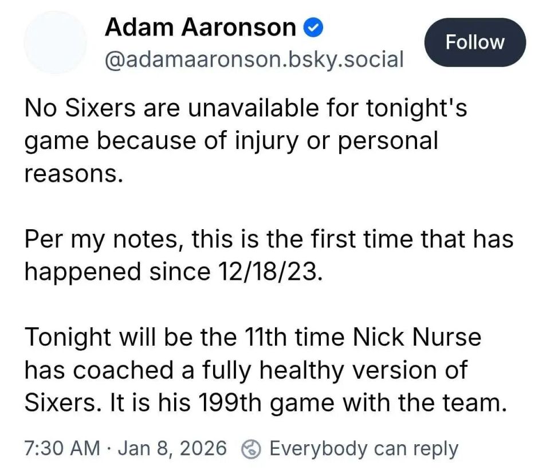550x474 pixels.
Task: Click the "Everybody can reply" label
Action: tap(364, 448)
